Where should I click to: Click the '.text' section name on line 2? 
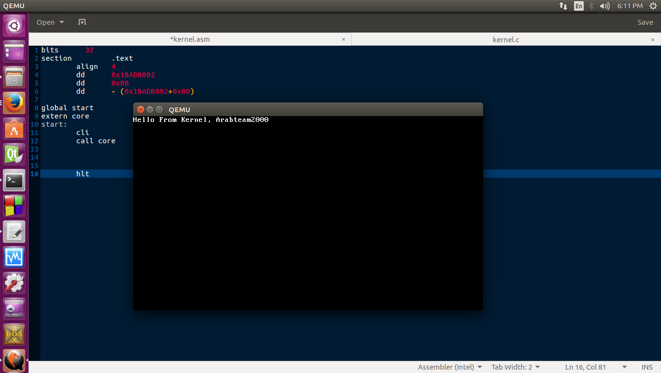coord(122,58)
